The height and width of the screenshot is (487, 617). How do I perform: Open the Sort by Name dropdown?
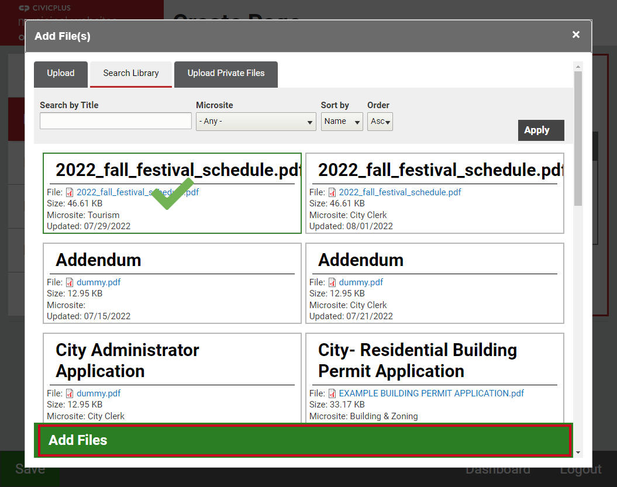(x=342, y=122)
